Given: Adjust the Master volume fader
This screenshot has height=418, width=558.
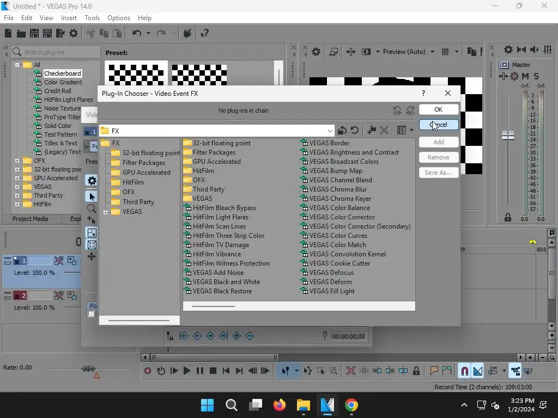Looking at the screenshot, I should 508,135.
